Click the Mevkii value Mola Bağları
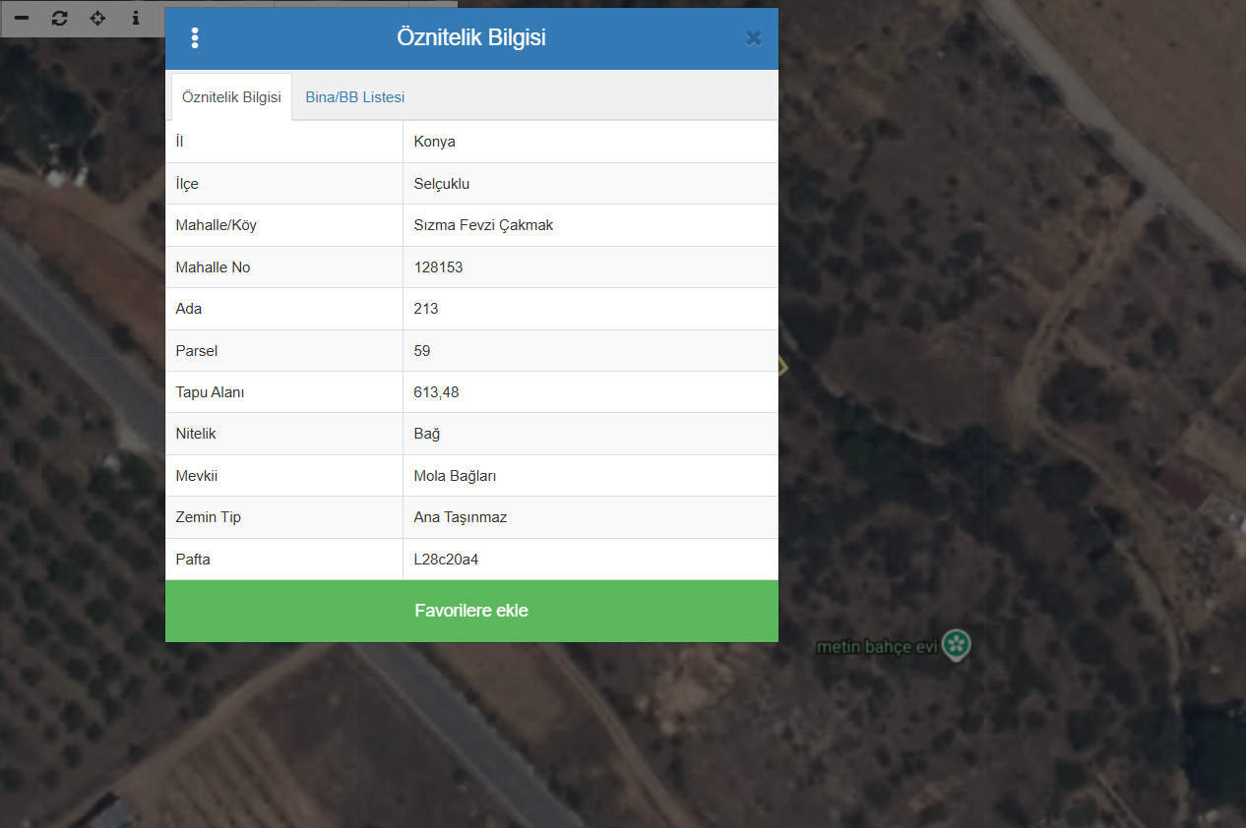 coord(455,476)
